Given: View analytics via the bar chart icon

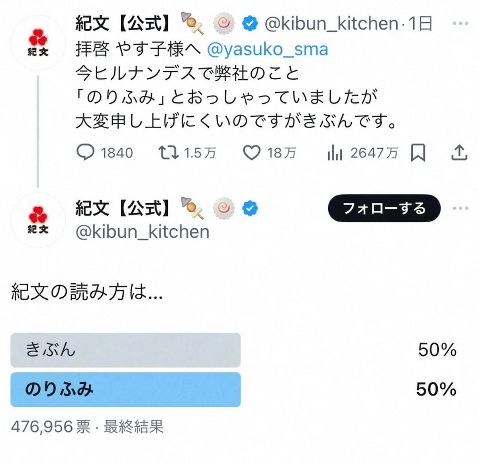Looking at the screenshot, I should tap(335, 152).
